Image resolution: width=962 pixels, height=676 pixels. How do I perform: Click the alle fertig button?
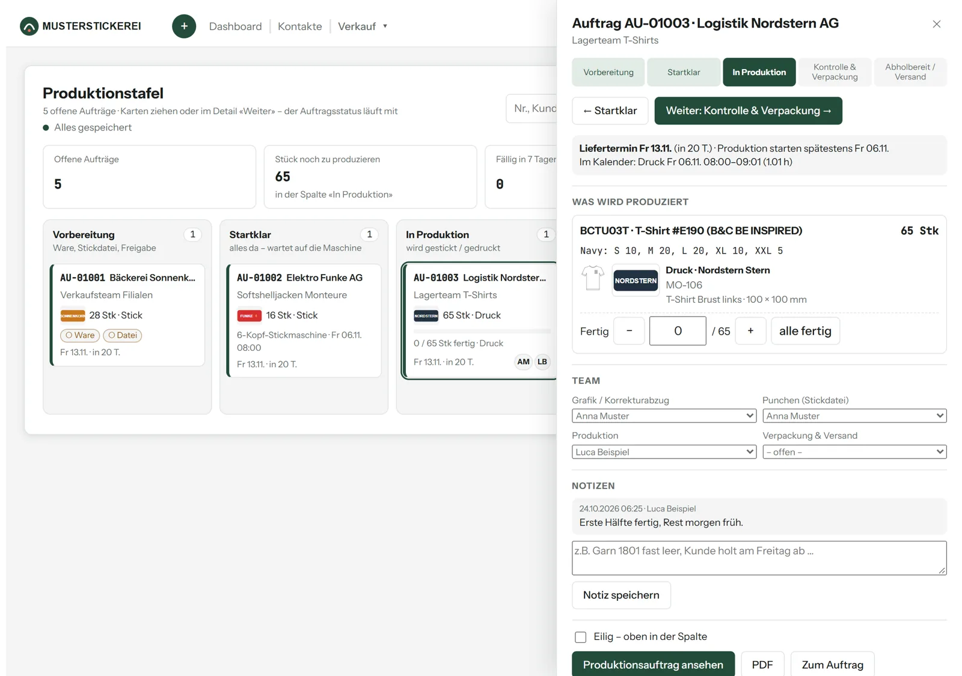(x=805, y=331)
